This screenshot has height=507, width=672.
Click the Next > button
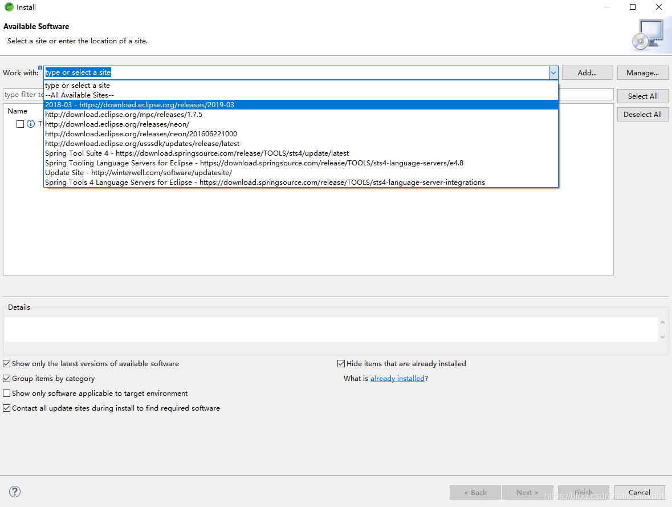528,492
